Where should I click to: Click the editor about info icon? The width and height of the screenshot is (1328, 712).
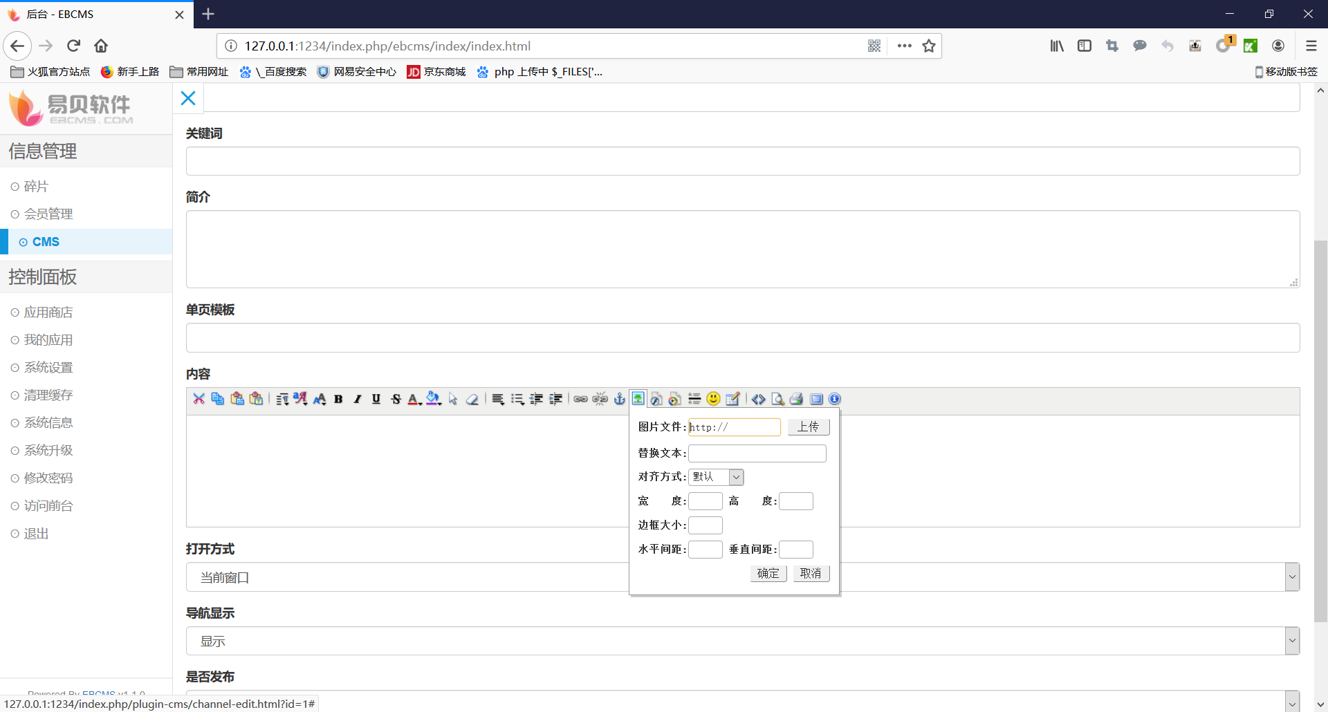point(835,399)
